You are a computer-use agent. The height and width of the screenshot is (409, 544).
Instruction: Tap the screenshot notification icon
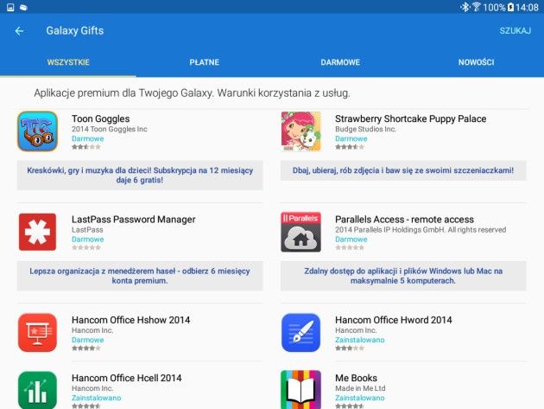tap(10, 7)
